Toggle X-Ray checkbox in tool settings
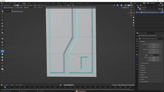The image size is (164, 92). [25, 8]
